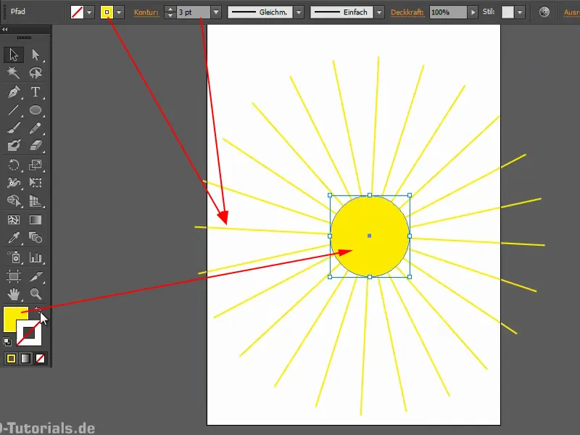Expand the Deckkraft opacity slider arrow
Viewport: 580px width, 435px height.
point(473,12)
